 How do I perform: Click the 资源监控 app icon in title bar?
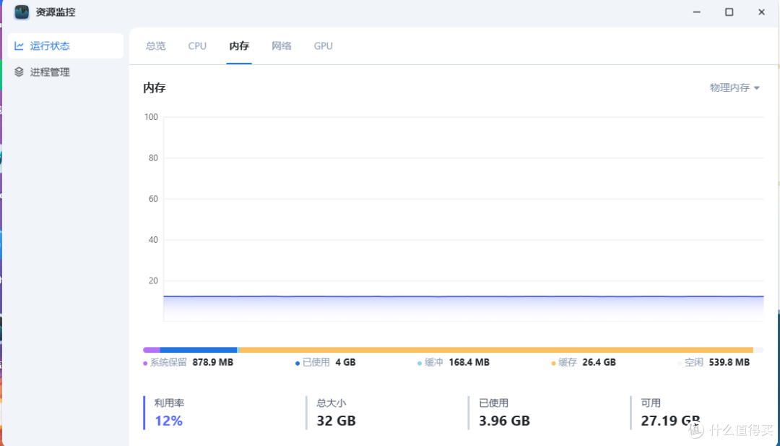[x=22, y=12]
